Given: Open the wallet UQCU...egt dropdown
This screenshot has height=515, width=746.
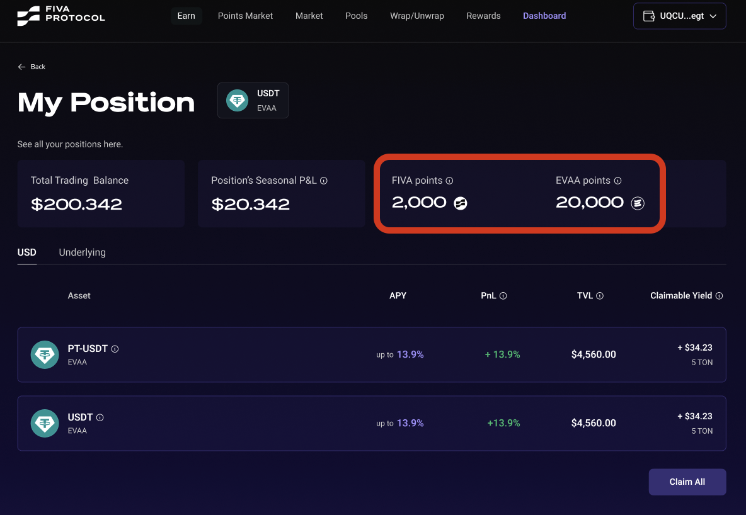Looking at the screenshot, I should 679,16.
